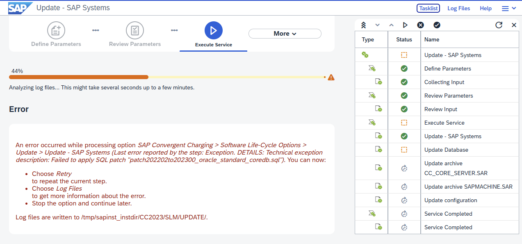This screenshot has width=522, height=244.
Task: Click the Define Parameters step label
Action: [x=56, y=44]
